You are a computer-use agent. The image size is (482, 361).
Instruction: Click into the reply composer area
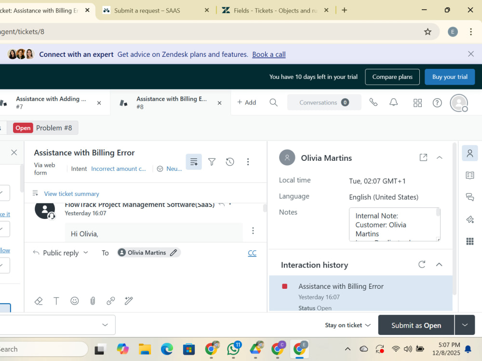(145, 276)
